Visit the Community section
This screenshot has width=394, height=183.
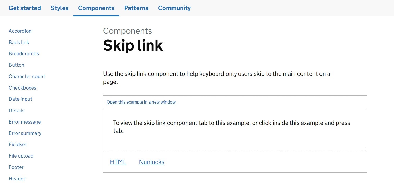pos(174,8)
